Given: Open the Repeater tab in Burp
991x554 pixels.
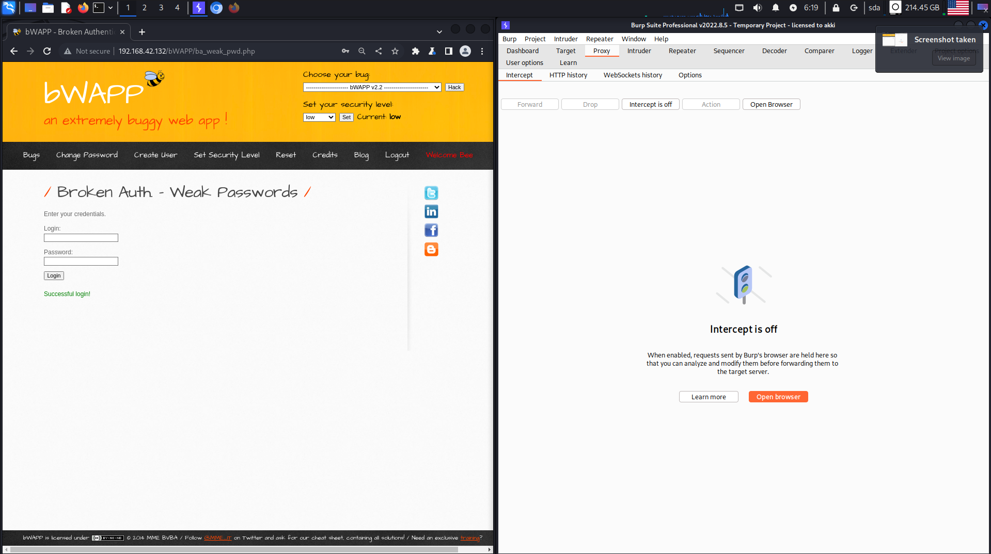Looking at the screenshot, I should tap(682, 51).
